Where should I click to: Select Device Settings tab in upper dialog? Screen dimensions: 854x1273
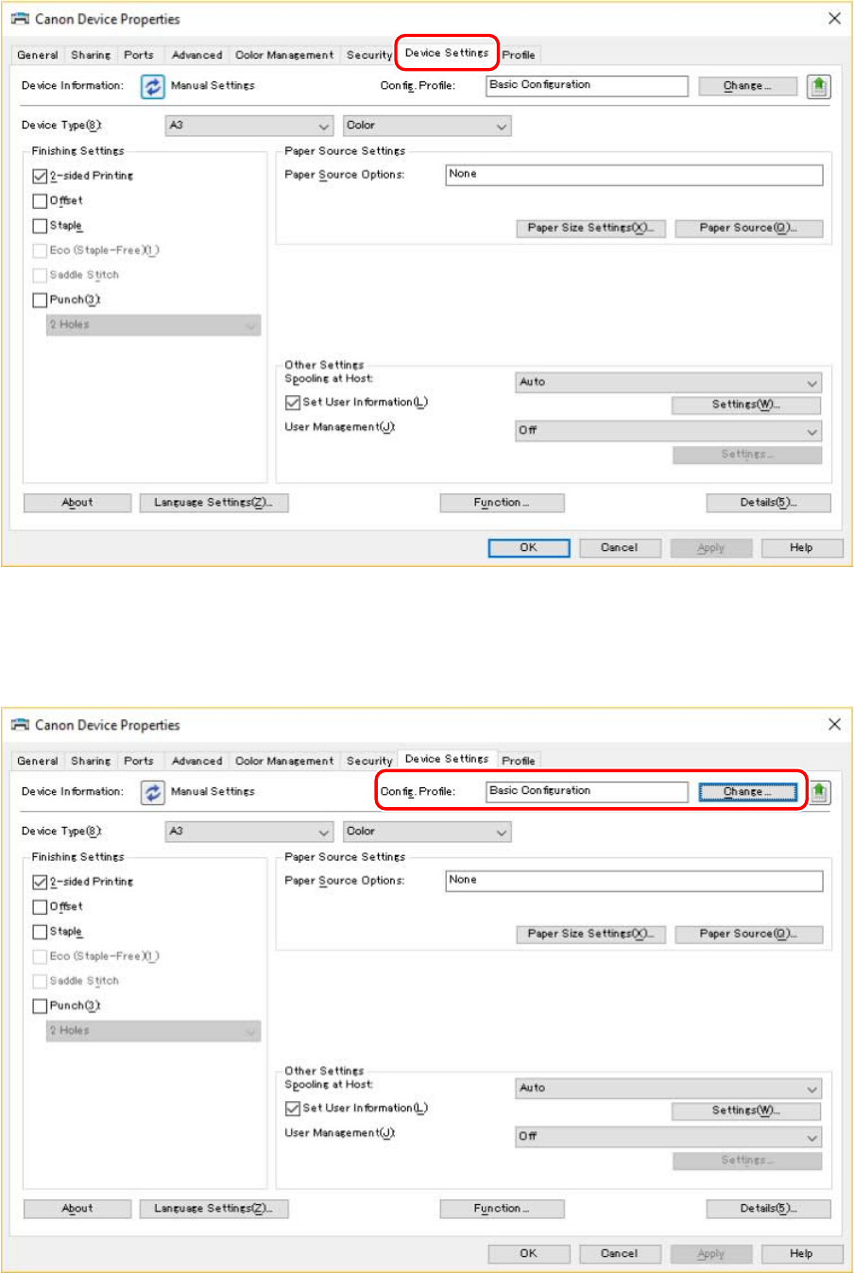click(x=447, y=53)
